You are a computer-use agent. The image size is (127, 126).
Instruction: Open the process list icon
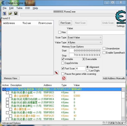(4, 14)
